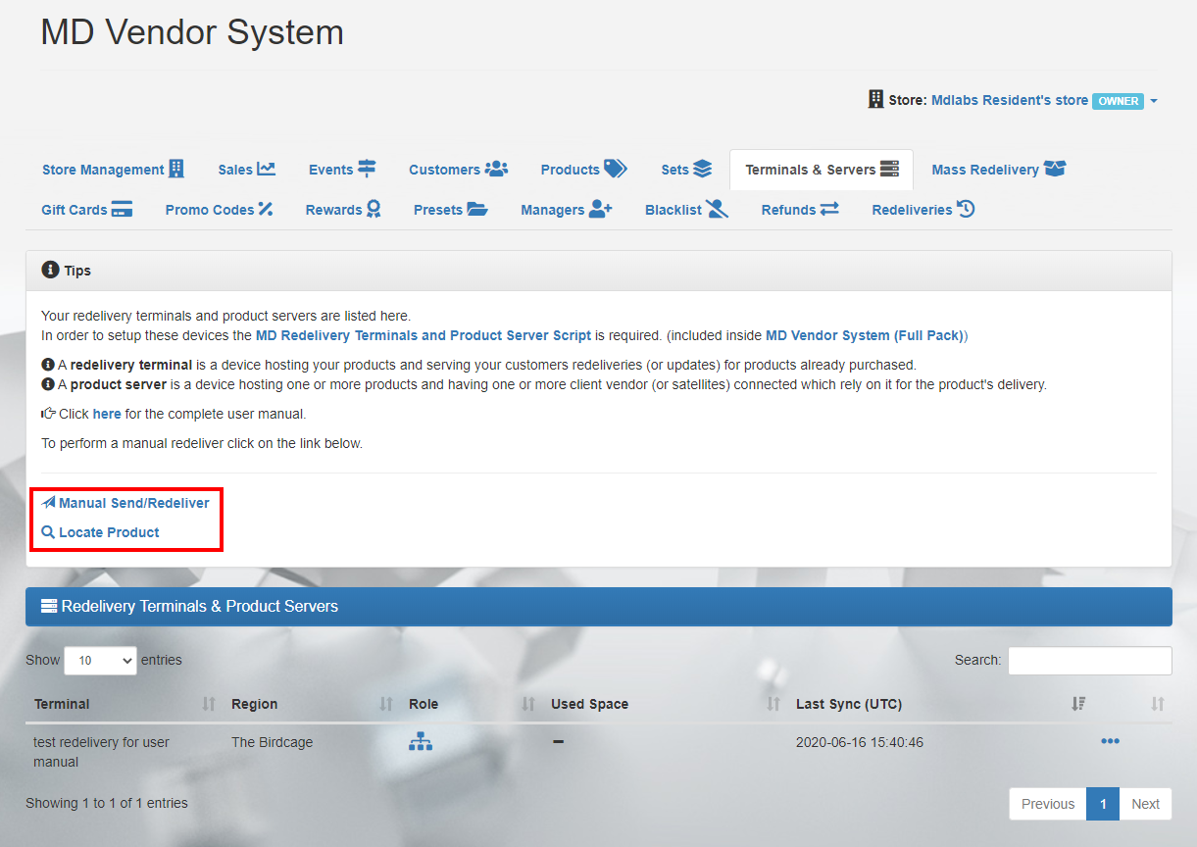Click Manual Send/Redeliver link

pos(125,503)
